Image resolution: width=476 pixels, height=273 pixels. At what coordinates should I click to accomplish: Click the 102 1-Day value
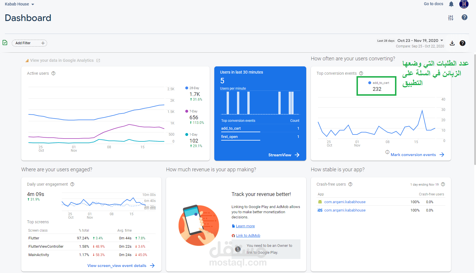coord(194,141)
